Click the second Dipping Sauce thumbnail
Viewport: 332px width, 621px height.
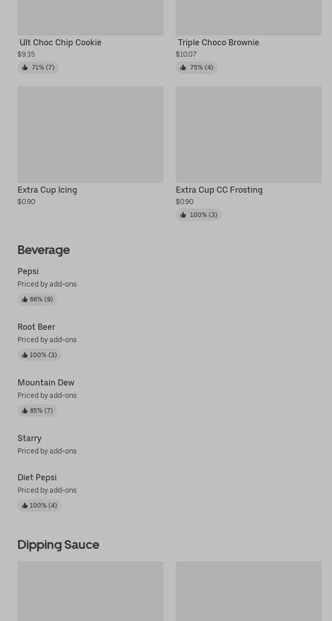pos(248,591)
